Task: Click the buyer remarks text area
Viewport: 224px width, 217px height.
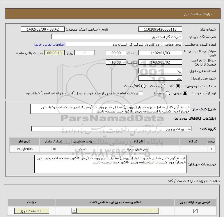Action: [110, 164]
